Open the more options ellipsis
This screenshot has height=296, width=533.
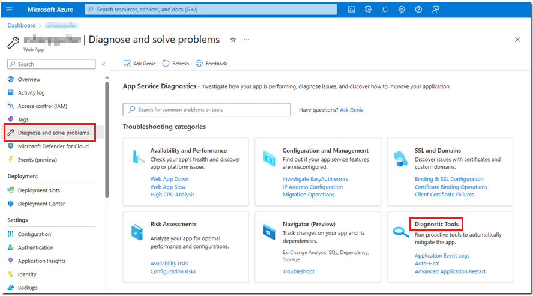tap(246, 40)
